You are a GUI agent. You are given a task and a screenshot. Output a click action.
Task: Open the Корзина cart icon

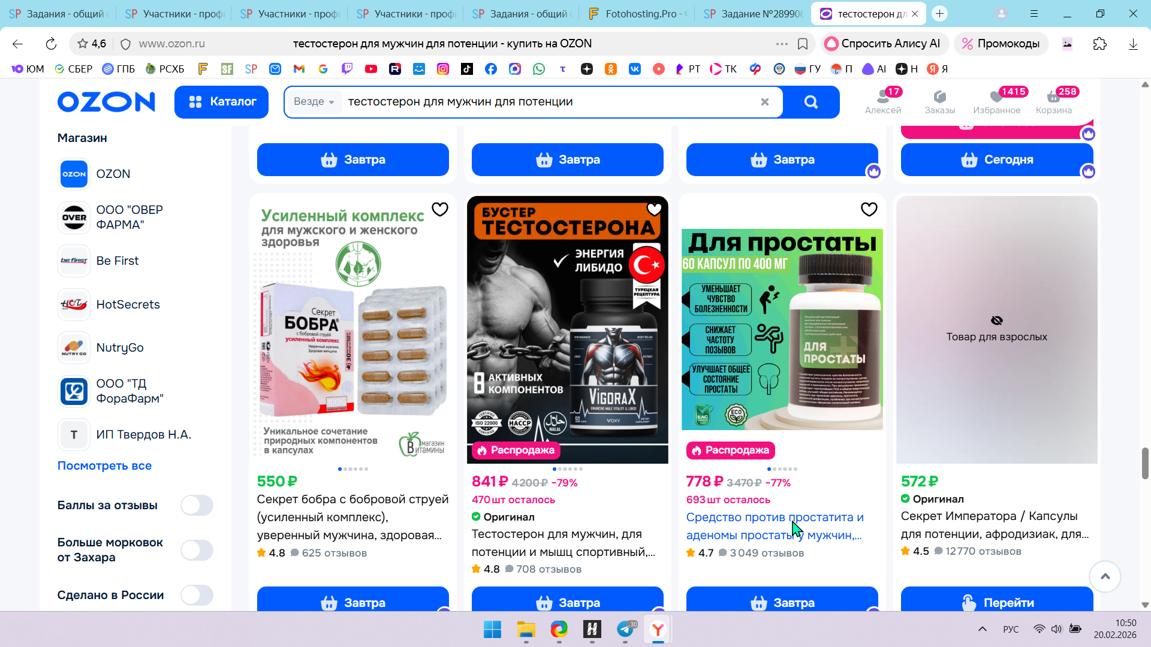coord(1053,101)
